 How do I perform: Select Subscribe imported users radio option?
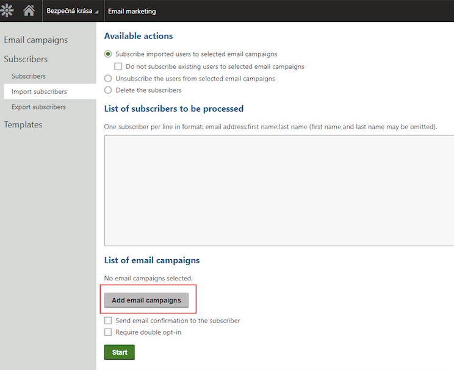109,54
